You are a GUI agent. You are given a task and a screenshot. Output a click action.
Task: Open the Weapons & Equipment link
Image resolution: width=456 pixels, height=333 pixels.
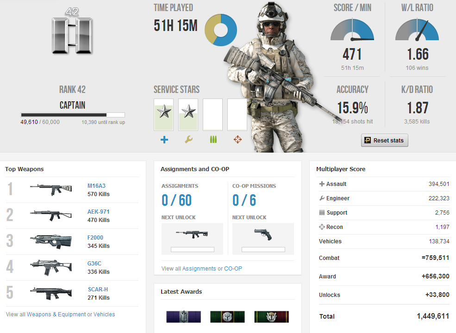[x=56, y=314]
